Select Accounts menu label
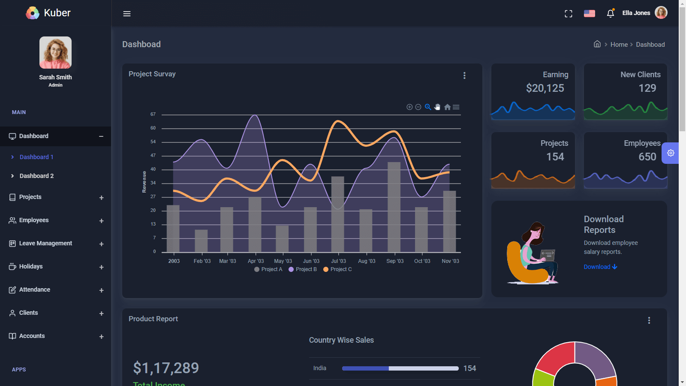The height and width of the screenshot is (386, 686). [32, 336]
